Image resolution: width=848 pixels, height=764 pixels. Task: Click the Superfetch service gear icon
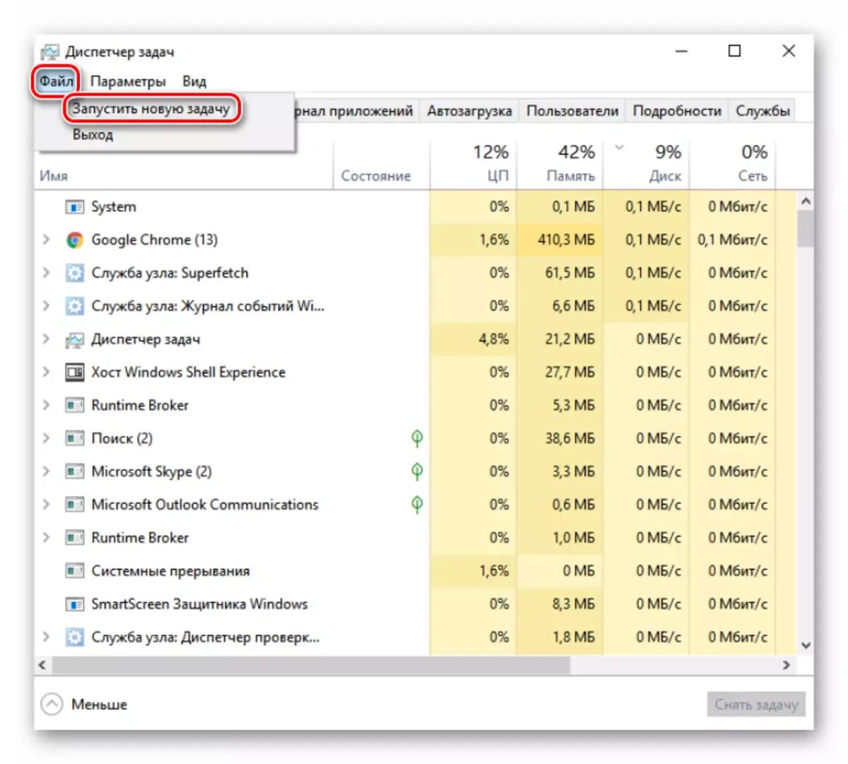coord(74,273)
